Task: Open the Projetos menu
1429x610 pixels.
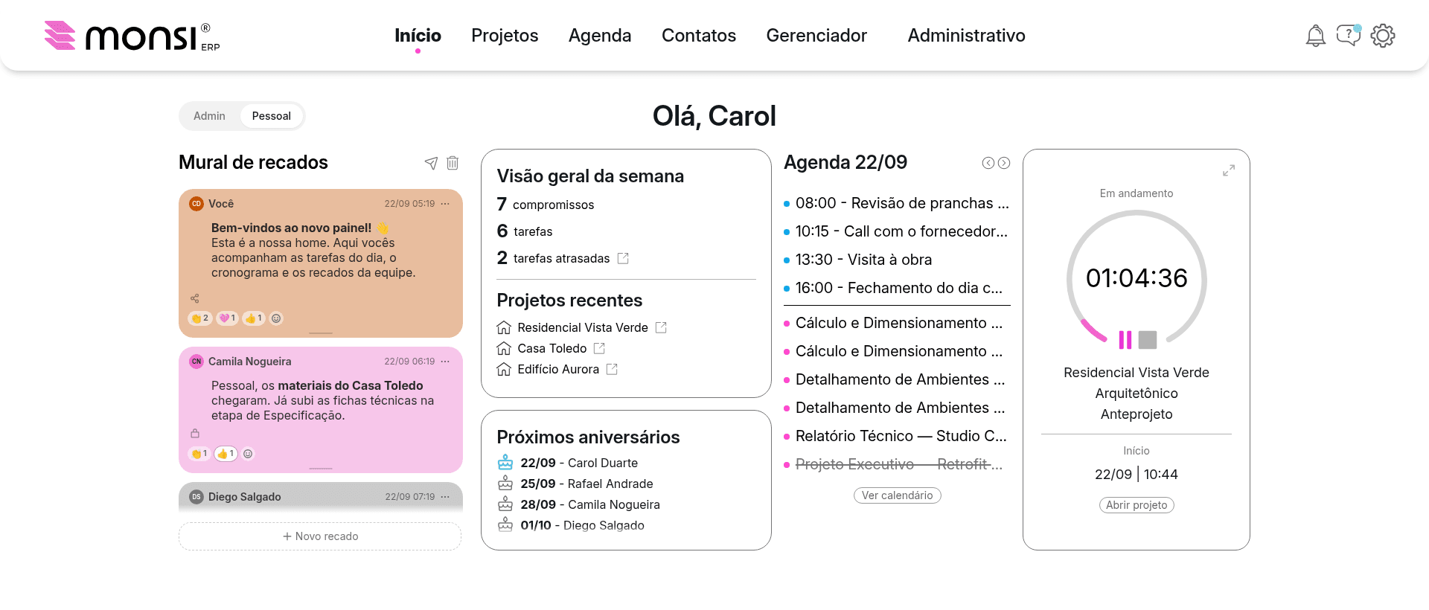Action: pos(505,36)
